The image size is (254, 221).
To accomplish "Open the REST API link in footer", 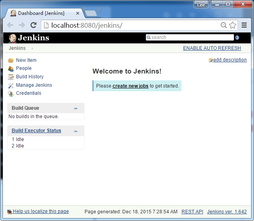I will [192, 211].
